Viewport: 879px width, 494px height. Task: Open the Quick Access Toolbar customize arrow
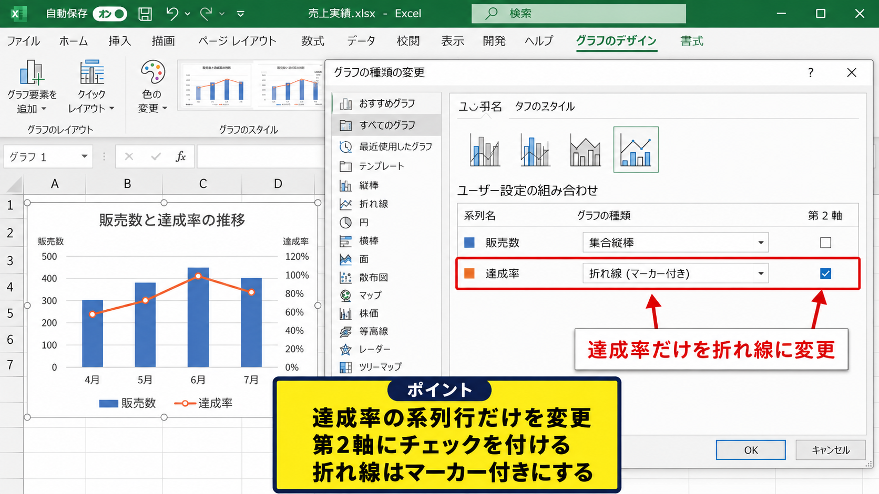[x=240, y=14]
